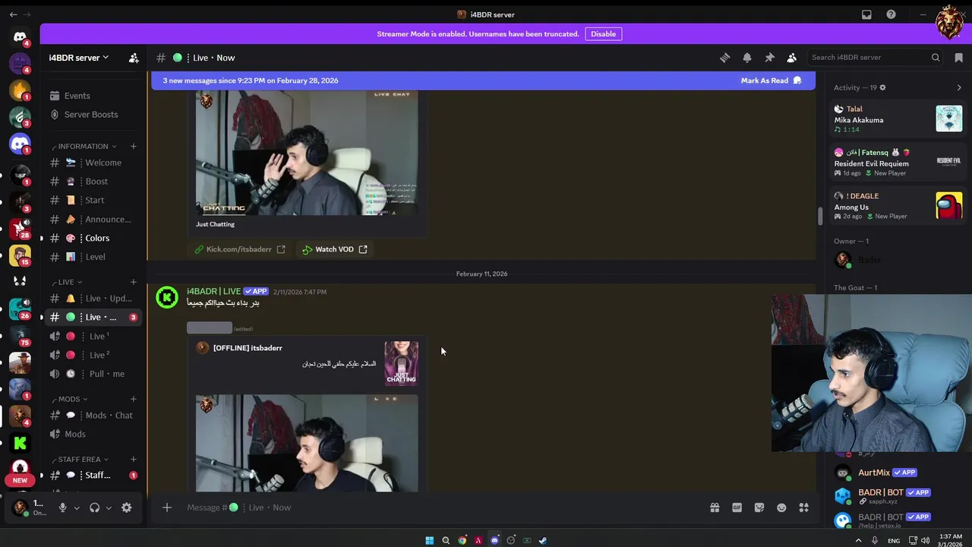Open the apps launcher icon in message bar
The image size is (972, 547).
(x=804, y=507)
